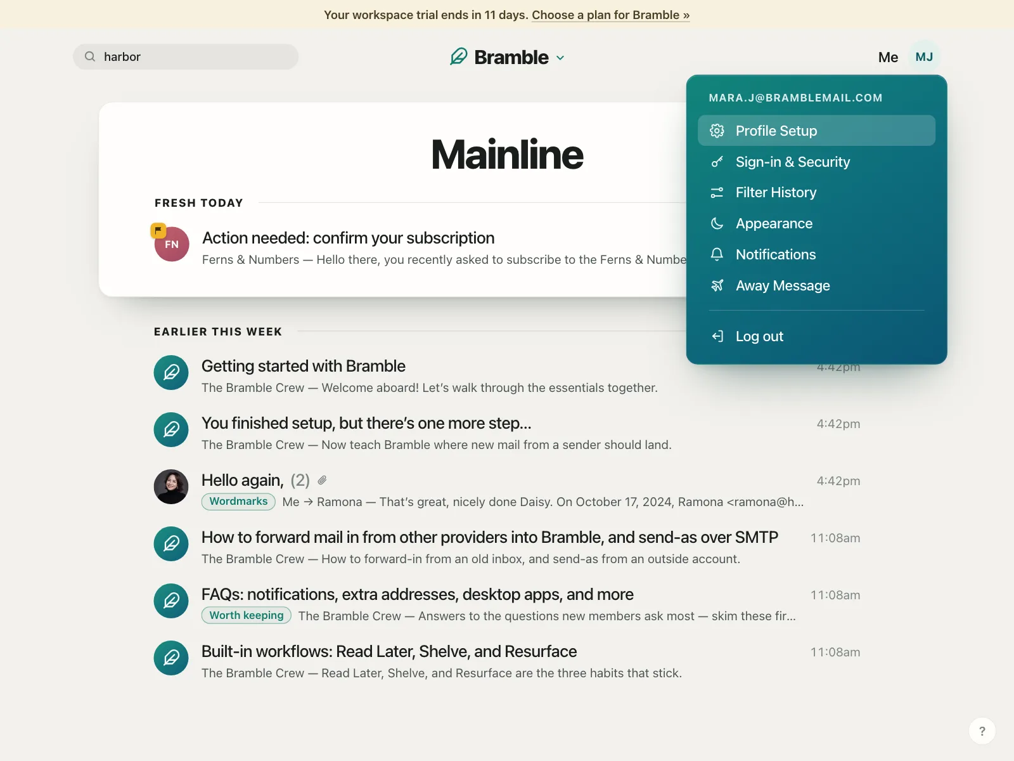Click the yellow flag badge on the FN avatar
1014x761 pixels.
pyautogui.click(x=158, y=230)
